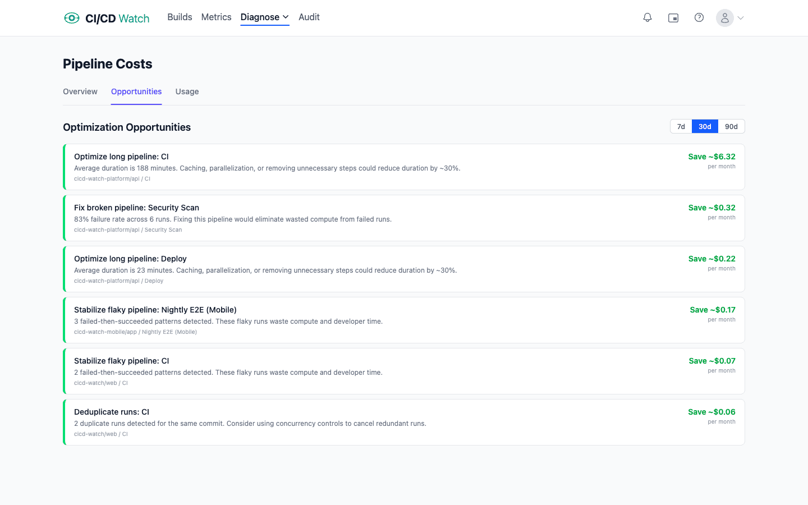The image size is (808, 505).
Task: Click the 'Save ~$6.32' amount
Action: pos(711,157)
